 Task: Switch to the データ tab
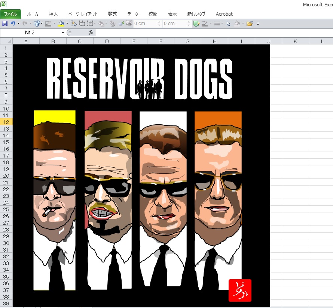(x=133, y=14)
